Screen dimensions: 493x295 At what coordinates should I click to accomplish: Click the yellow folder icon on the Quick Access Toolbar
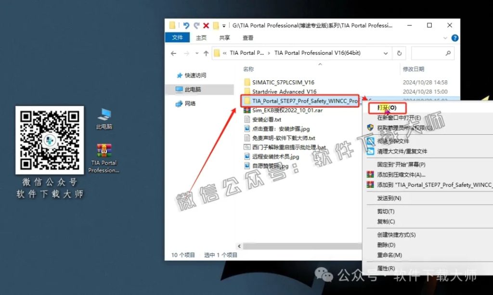215,26
